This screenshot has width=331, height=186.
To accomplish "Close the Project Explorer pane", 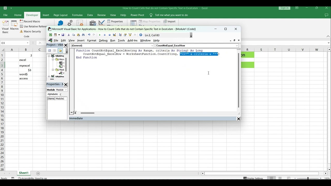I will 66,45.
